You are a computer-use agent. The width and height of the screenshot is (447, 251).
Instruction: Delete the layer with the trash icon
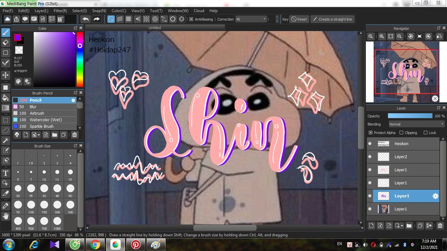[440, 226]
